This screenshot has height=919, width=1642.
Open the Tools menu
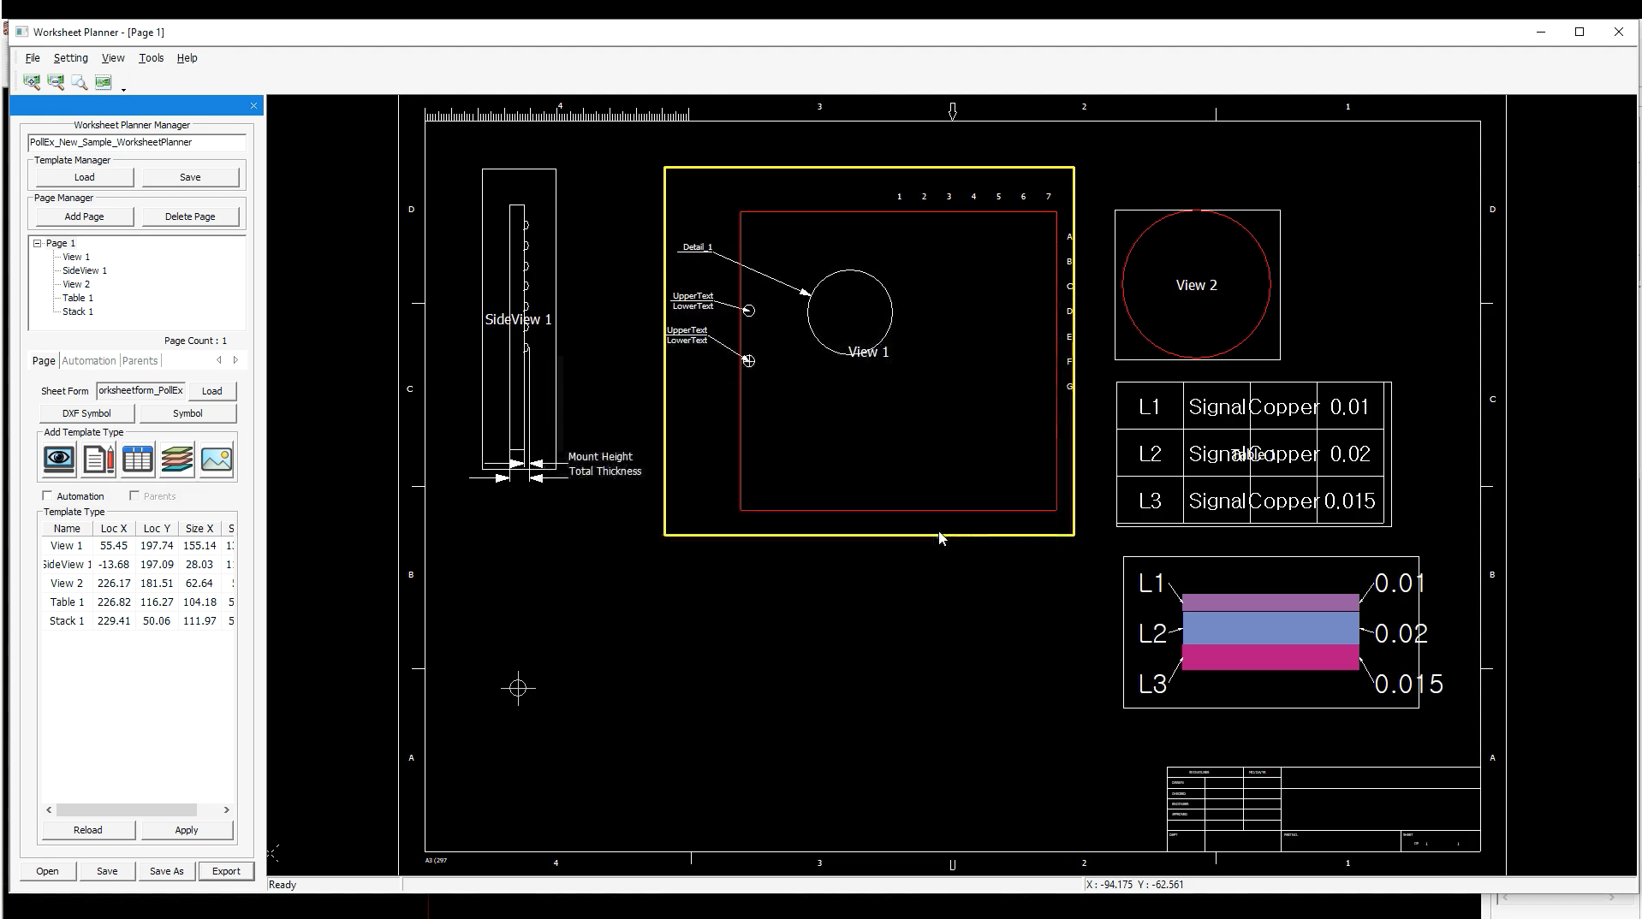(x=151, y=58)
